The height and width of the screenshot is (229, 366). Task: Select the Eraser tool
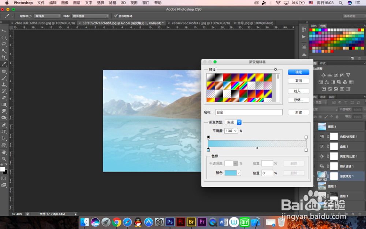click(x=4, y=98)
